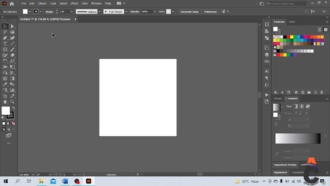The image size is (330, 186).
Task: Select the Width tool
Action: pyautogui.click(x=5, y=67)
